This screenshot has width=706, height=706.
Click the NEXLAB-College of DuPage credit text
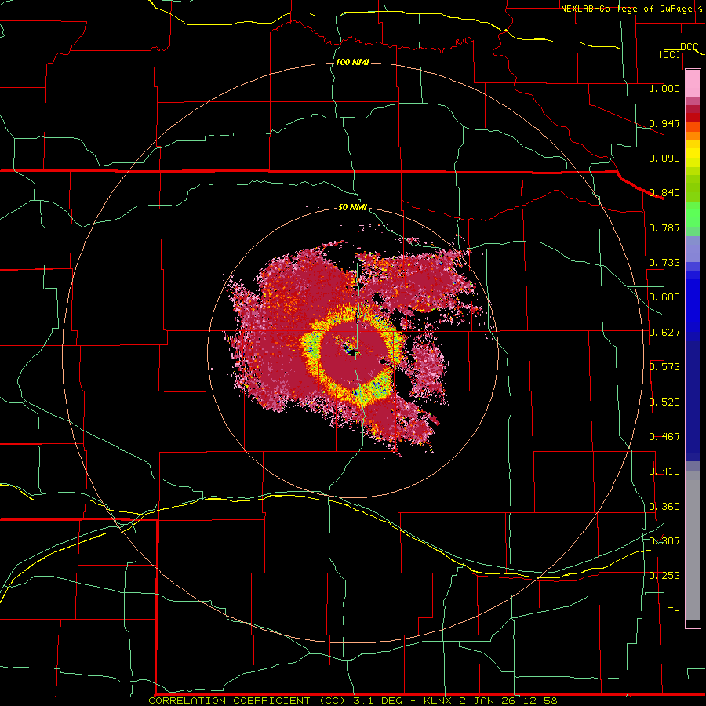point(632,9)
